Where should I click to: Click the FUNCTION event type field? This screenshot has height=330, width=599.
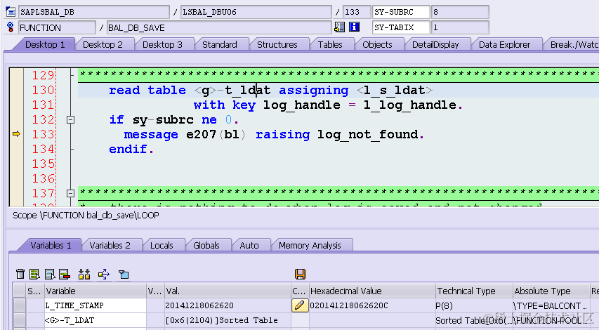pyautogui.click(x=57, y=27)
